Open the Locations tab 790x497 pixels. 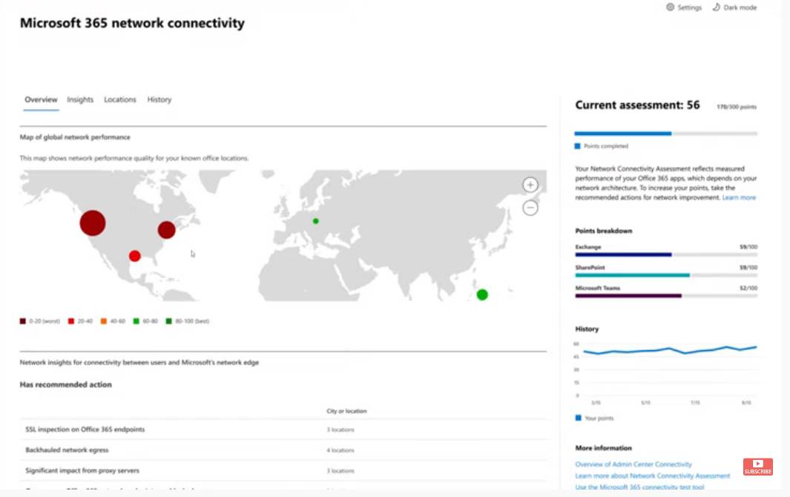[120, 99]
